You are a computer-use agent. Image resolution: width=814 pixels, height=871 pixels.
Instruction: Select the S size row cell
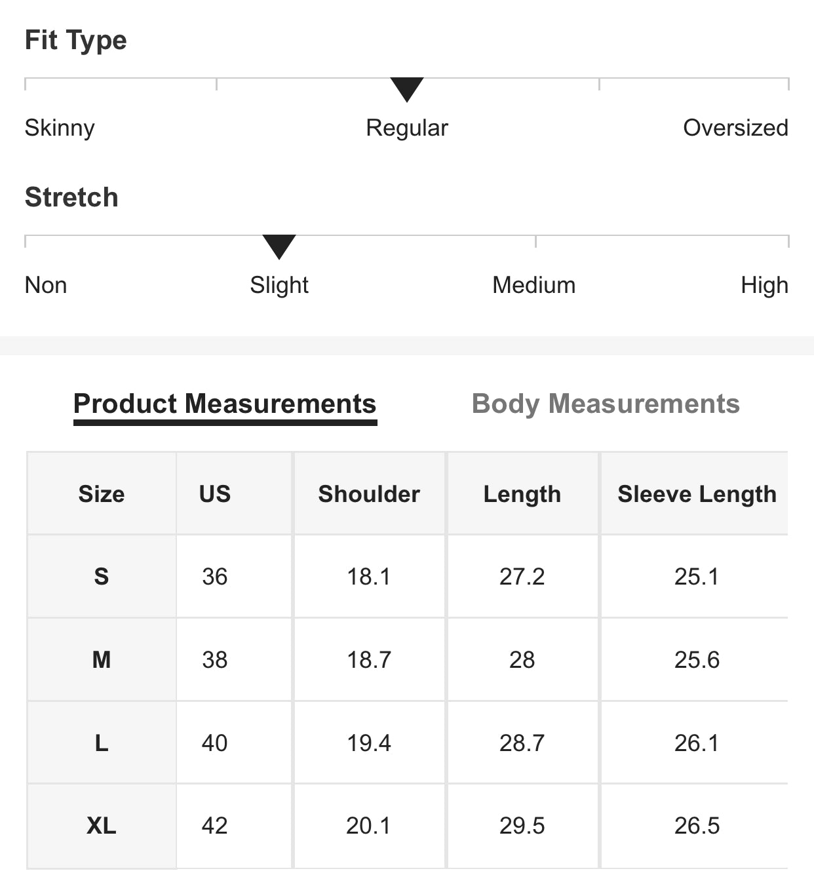point(102,577)
